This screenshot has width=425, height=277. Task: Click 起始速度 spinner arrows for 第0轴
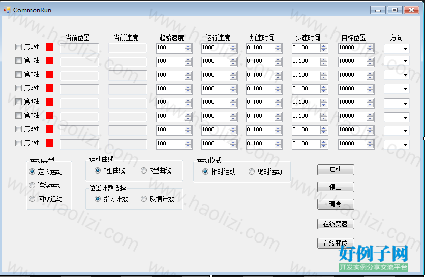[188, 48]
